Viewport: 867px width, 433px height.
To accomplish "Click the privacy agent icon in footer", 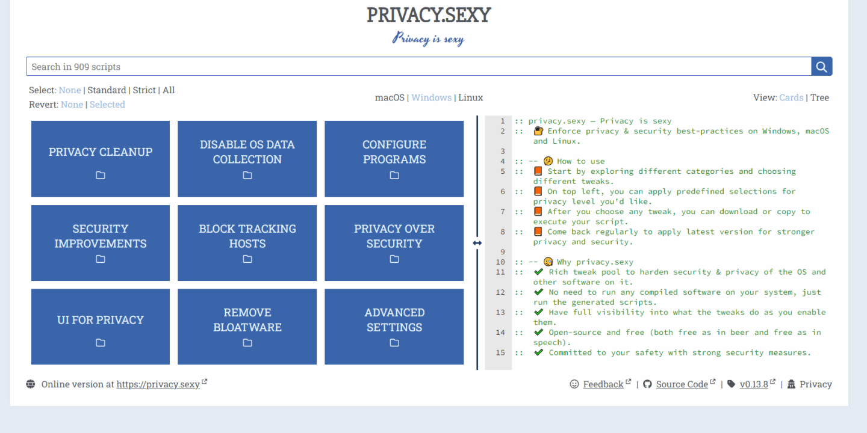I will click(x=791, y=384).
